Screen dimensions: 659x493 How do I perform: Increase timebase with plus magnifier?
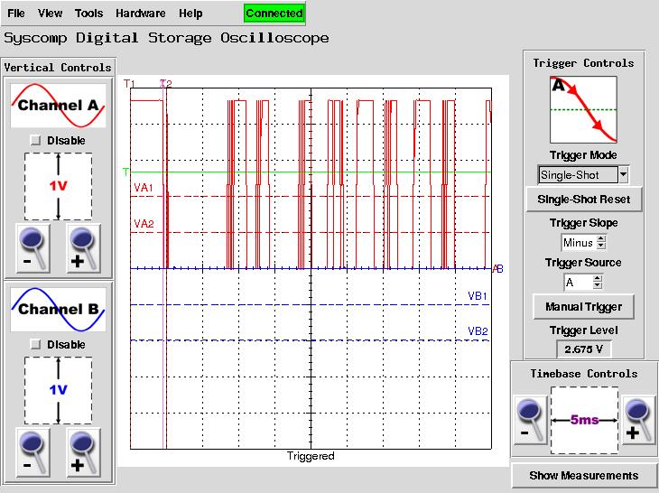pos(639,420)
